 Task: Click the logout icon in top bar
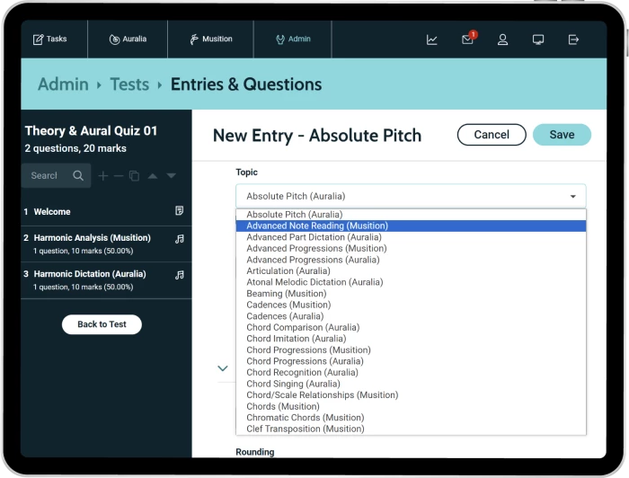point(573,40)
